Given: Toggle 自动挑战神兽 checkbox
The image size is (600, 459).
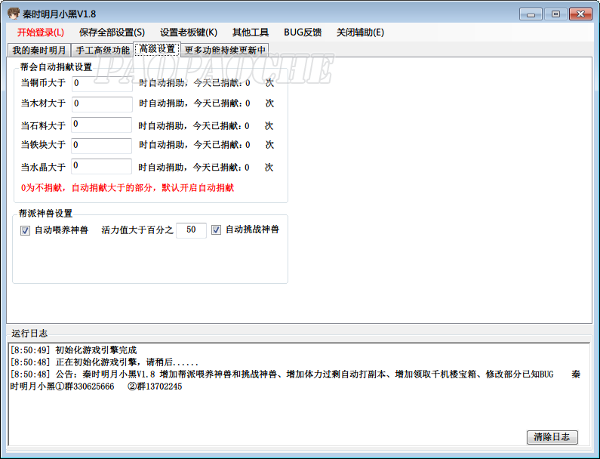Looking at the screenshot, I should click(216, 229).
